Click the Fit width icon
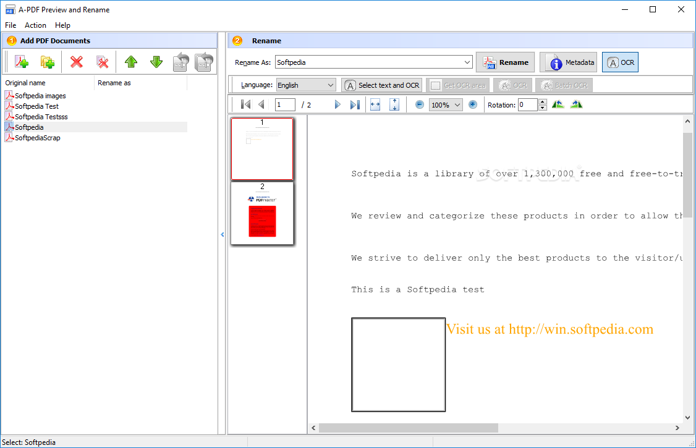Image resolution: width=696 pixels, height=448 pixels. coord(375,104)
